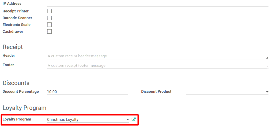Expand the Discount Product dropdown arrow
The height and width of the screenshot is (127, 275).
267,92
